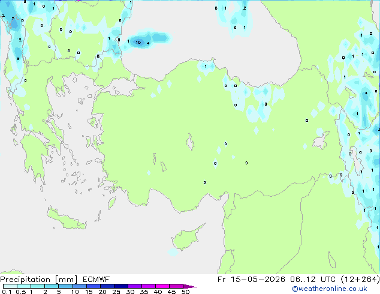Pick the 15–20 mm legend swatch
Image resolution: width=380 pixels, height=294 pixels.
[94, 286]
